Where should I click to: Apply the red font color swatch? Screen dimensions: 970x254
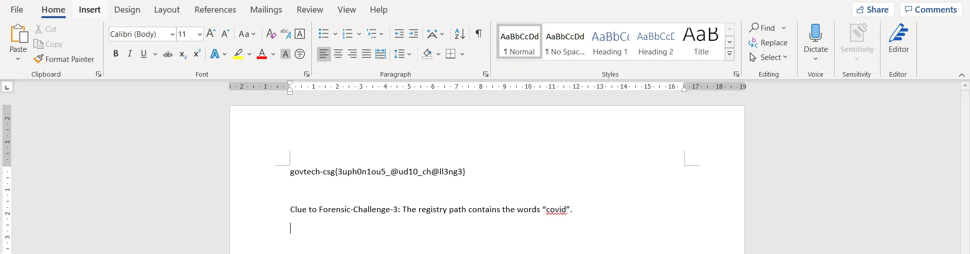pos(262,54)
